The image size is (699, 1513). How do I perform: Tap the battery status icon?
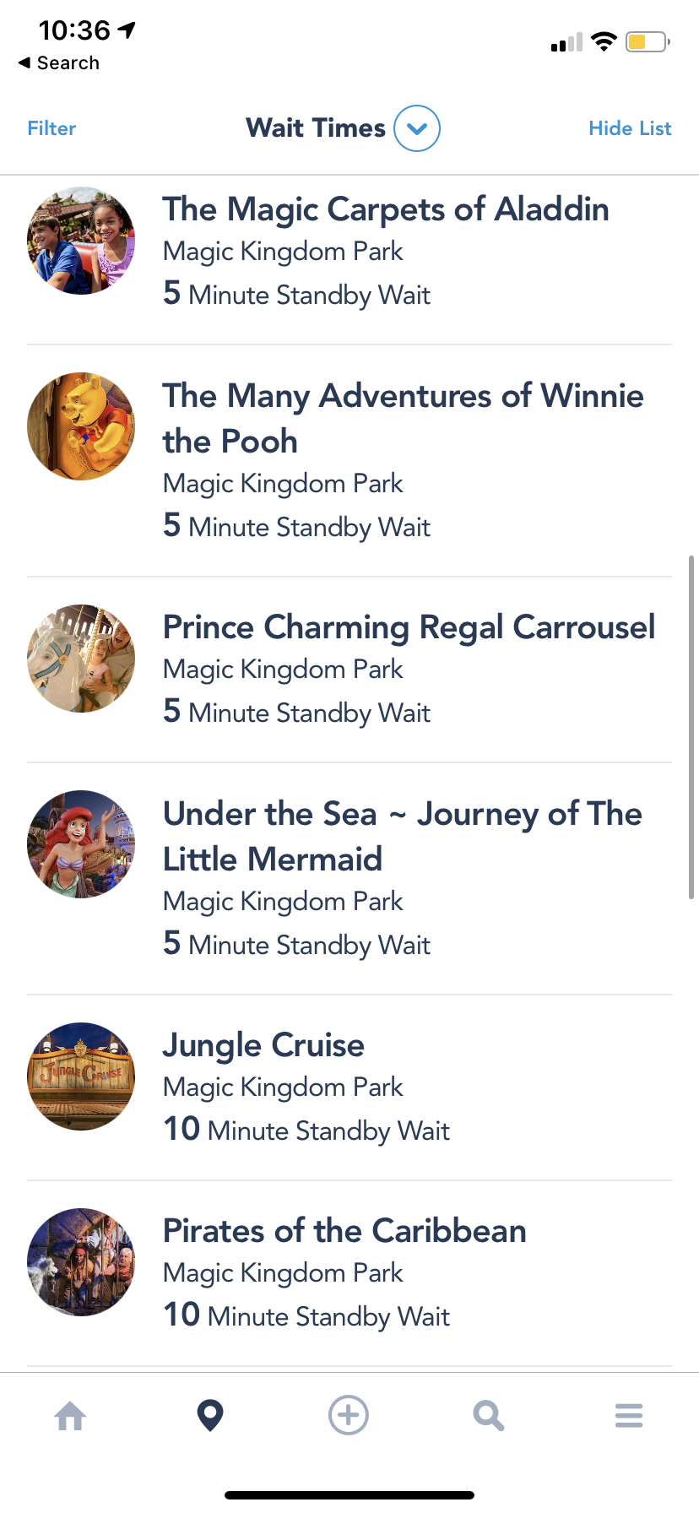[x=648, y=41]
